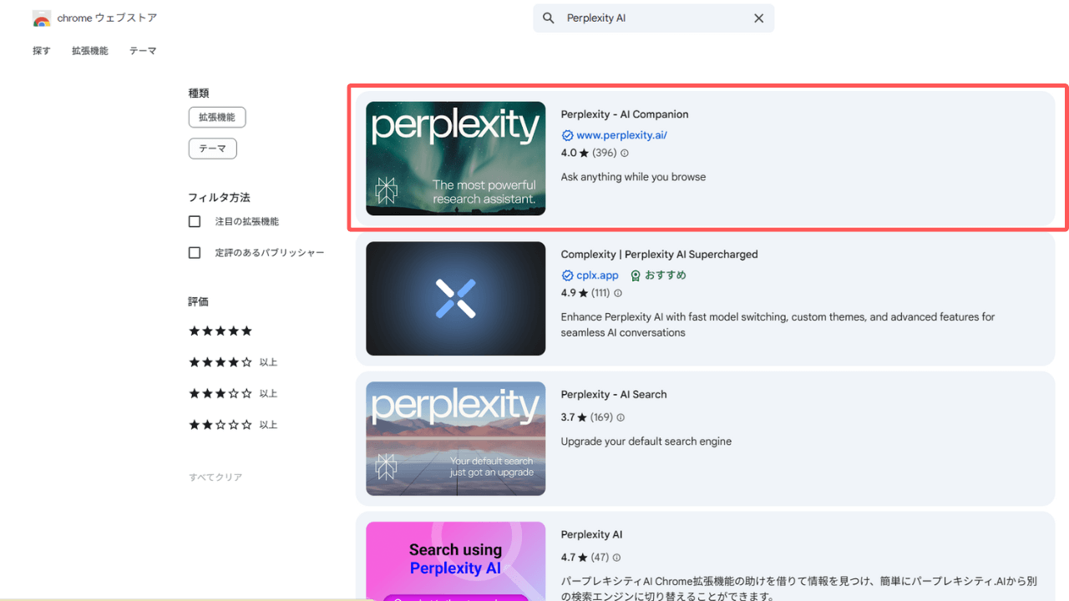
Task: Click the Chrome Web Store logo icon
Action: coord(42,18)
